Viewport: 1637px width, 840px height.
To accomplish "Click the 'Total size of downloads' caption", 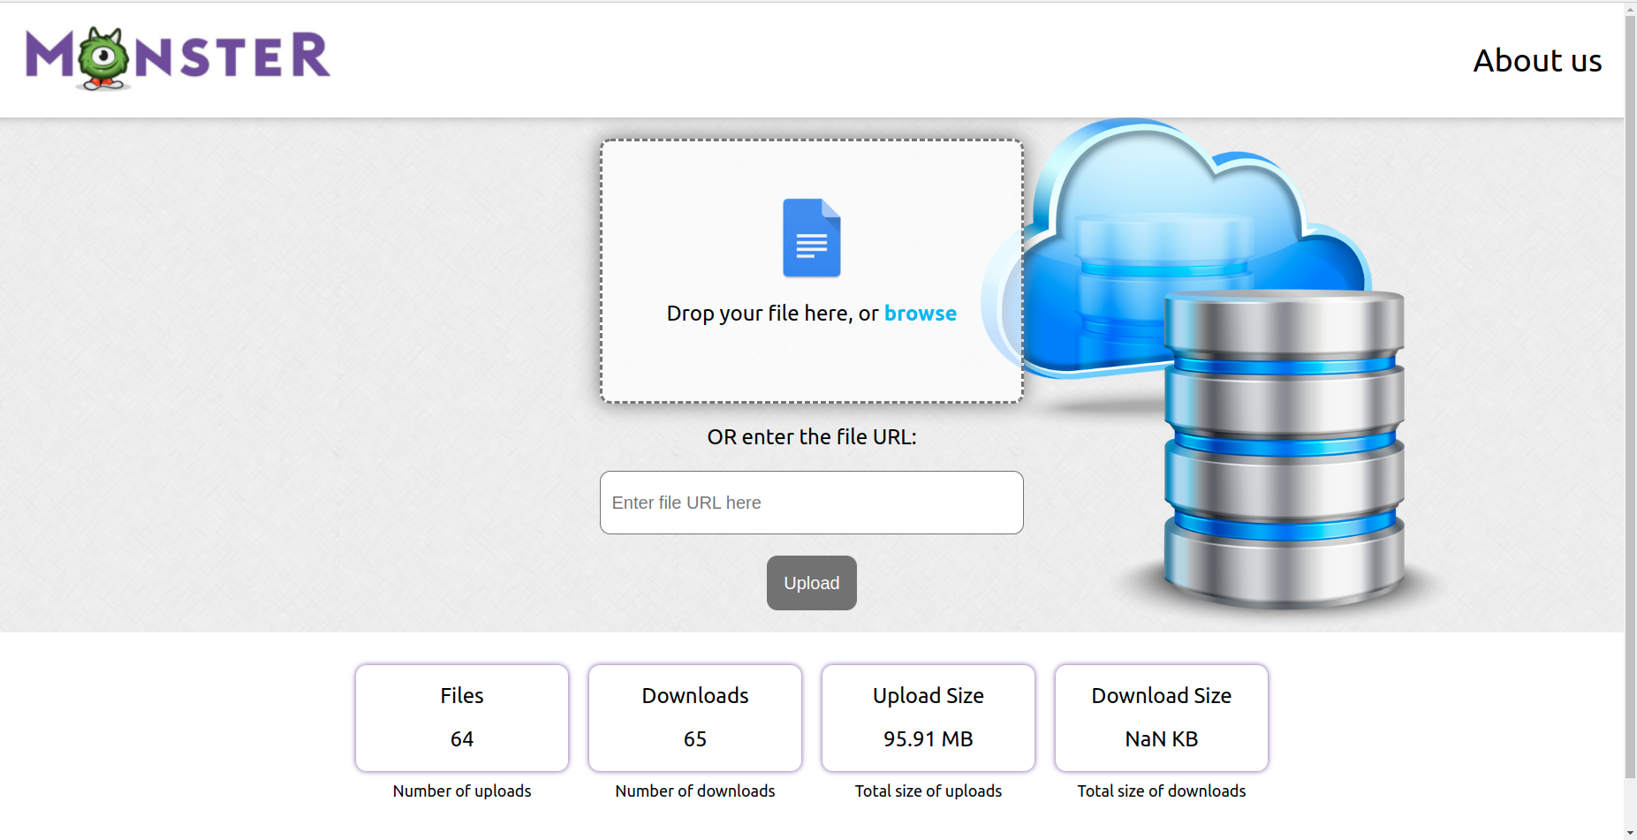I will coord(1162,791).
